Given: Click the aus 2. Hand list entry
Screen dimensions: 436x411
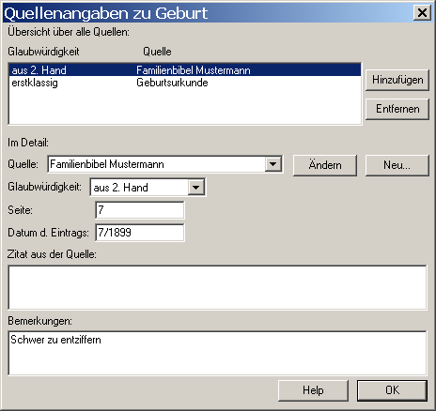Looking at the screenshot, I should pyautogui.click(x=39, y=70).
